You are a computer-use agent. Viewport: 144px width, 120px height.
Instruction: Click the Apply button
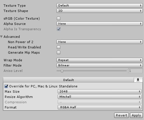[136, 115]
